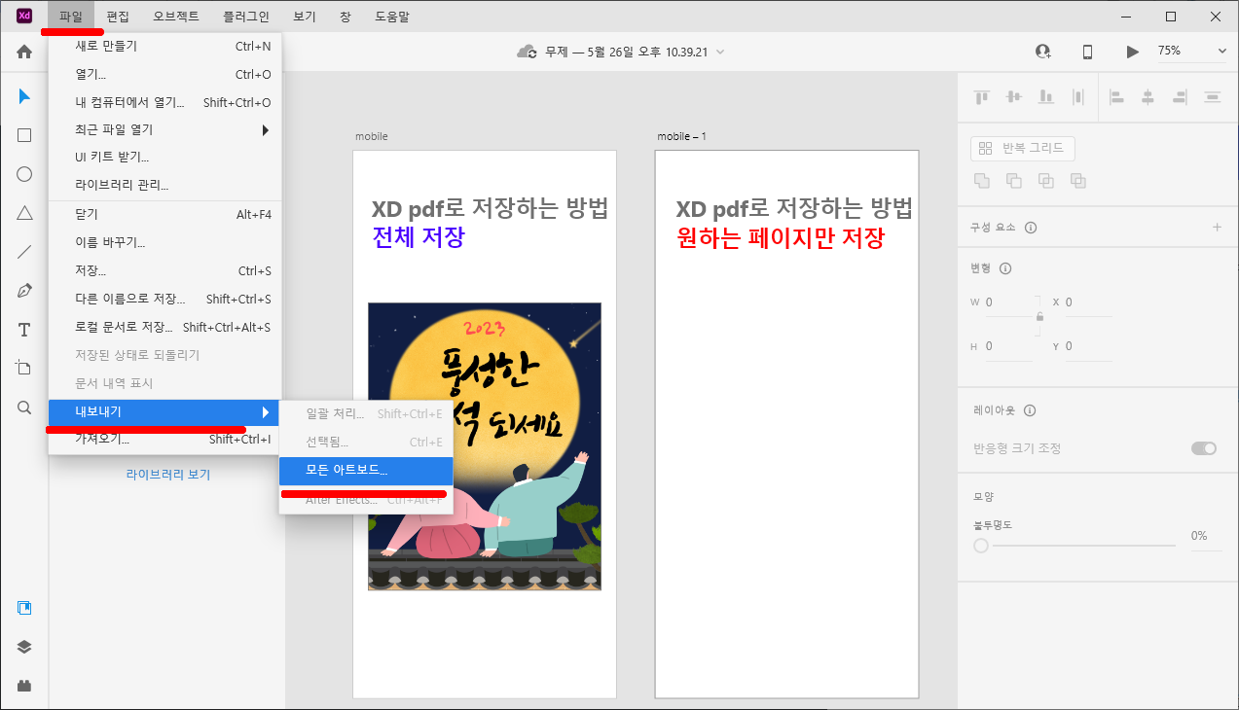Select the Pen tool
The image size is (1239, 710).
[23, 291]
